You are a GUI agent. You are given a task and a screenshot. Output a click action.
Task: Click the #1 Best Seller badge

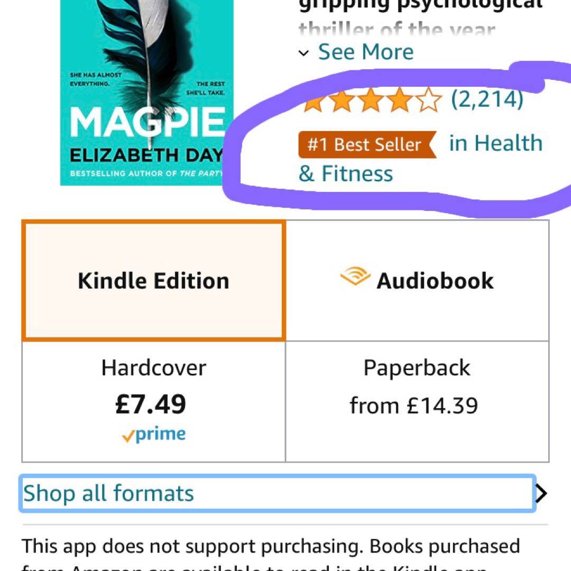point(367,144)
